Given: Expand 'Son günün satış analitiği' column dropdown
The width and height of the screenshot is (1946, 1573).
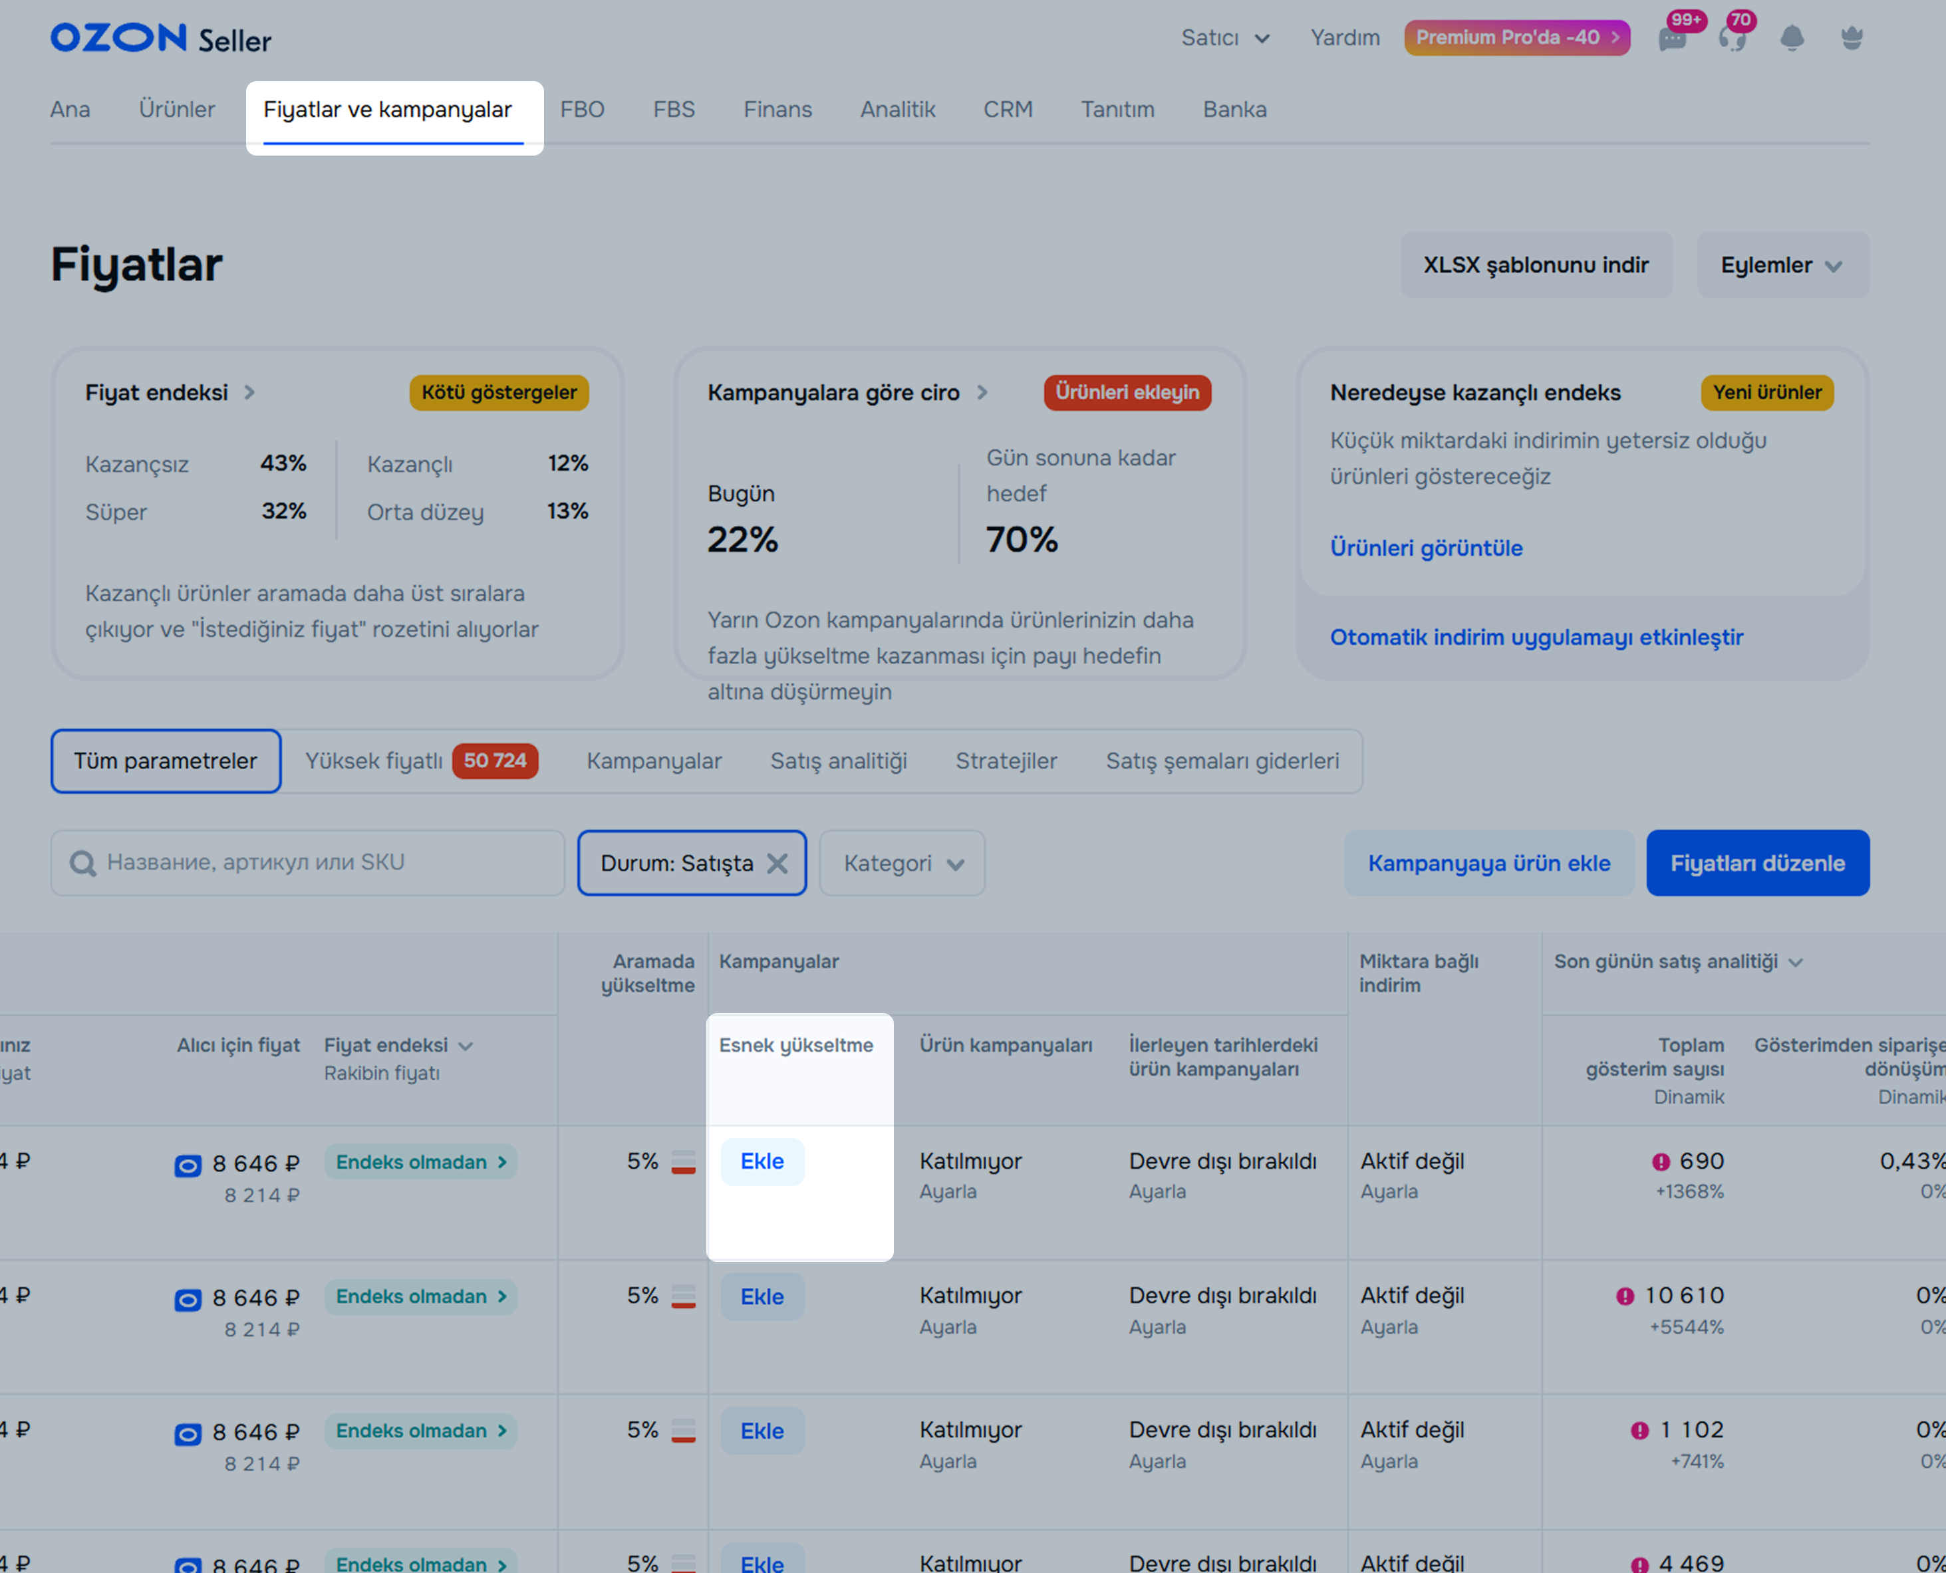Looking at the screenshot, I should 1796,962.
